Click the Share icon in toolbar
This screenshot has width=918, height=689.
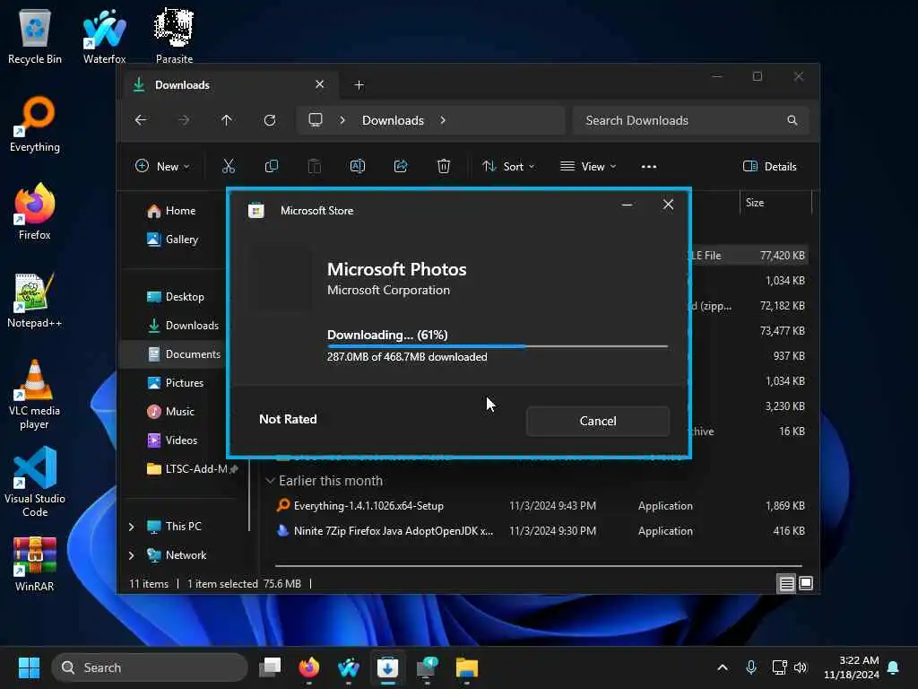coord(401,166)
